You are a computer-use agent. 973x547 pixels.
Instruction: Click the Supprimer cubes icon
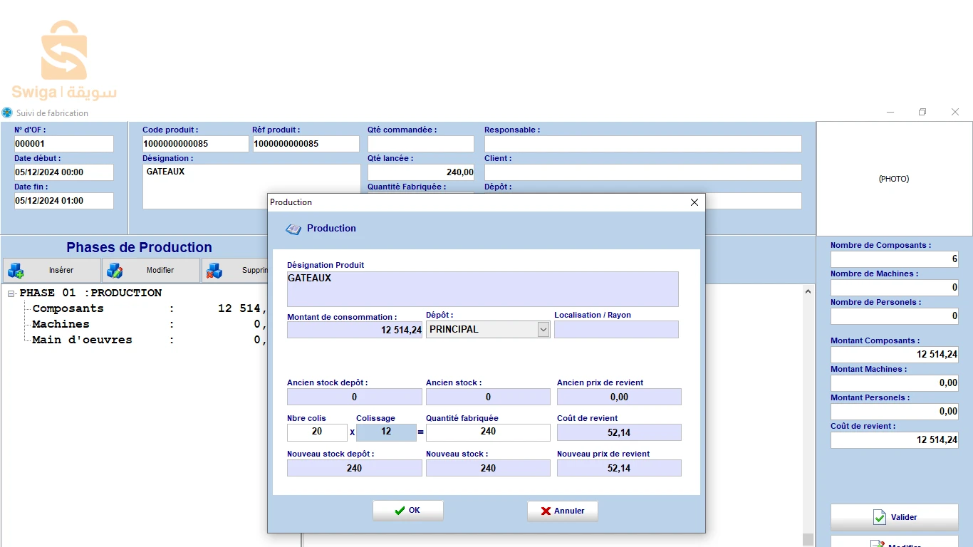point(214,271)
